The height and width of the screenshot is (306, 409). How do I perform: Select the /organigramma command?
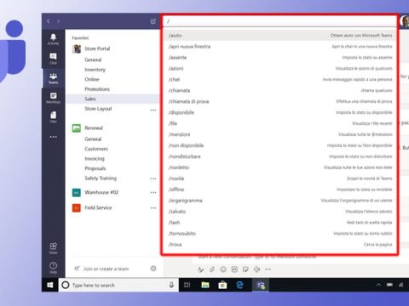point(280,201)
